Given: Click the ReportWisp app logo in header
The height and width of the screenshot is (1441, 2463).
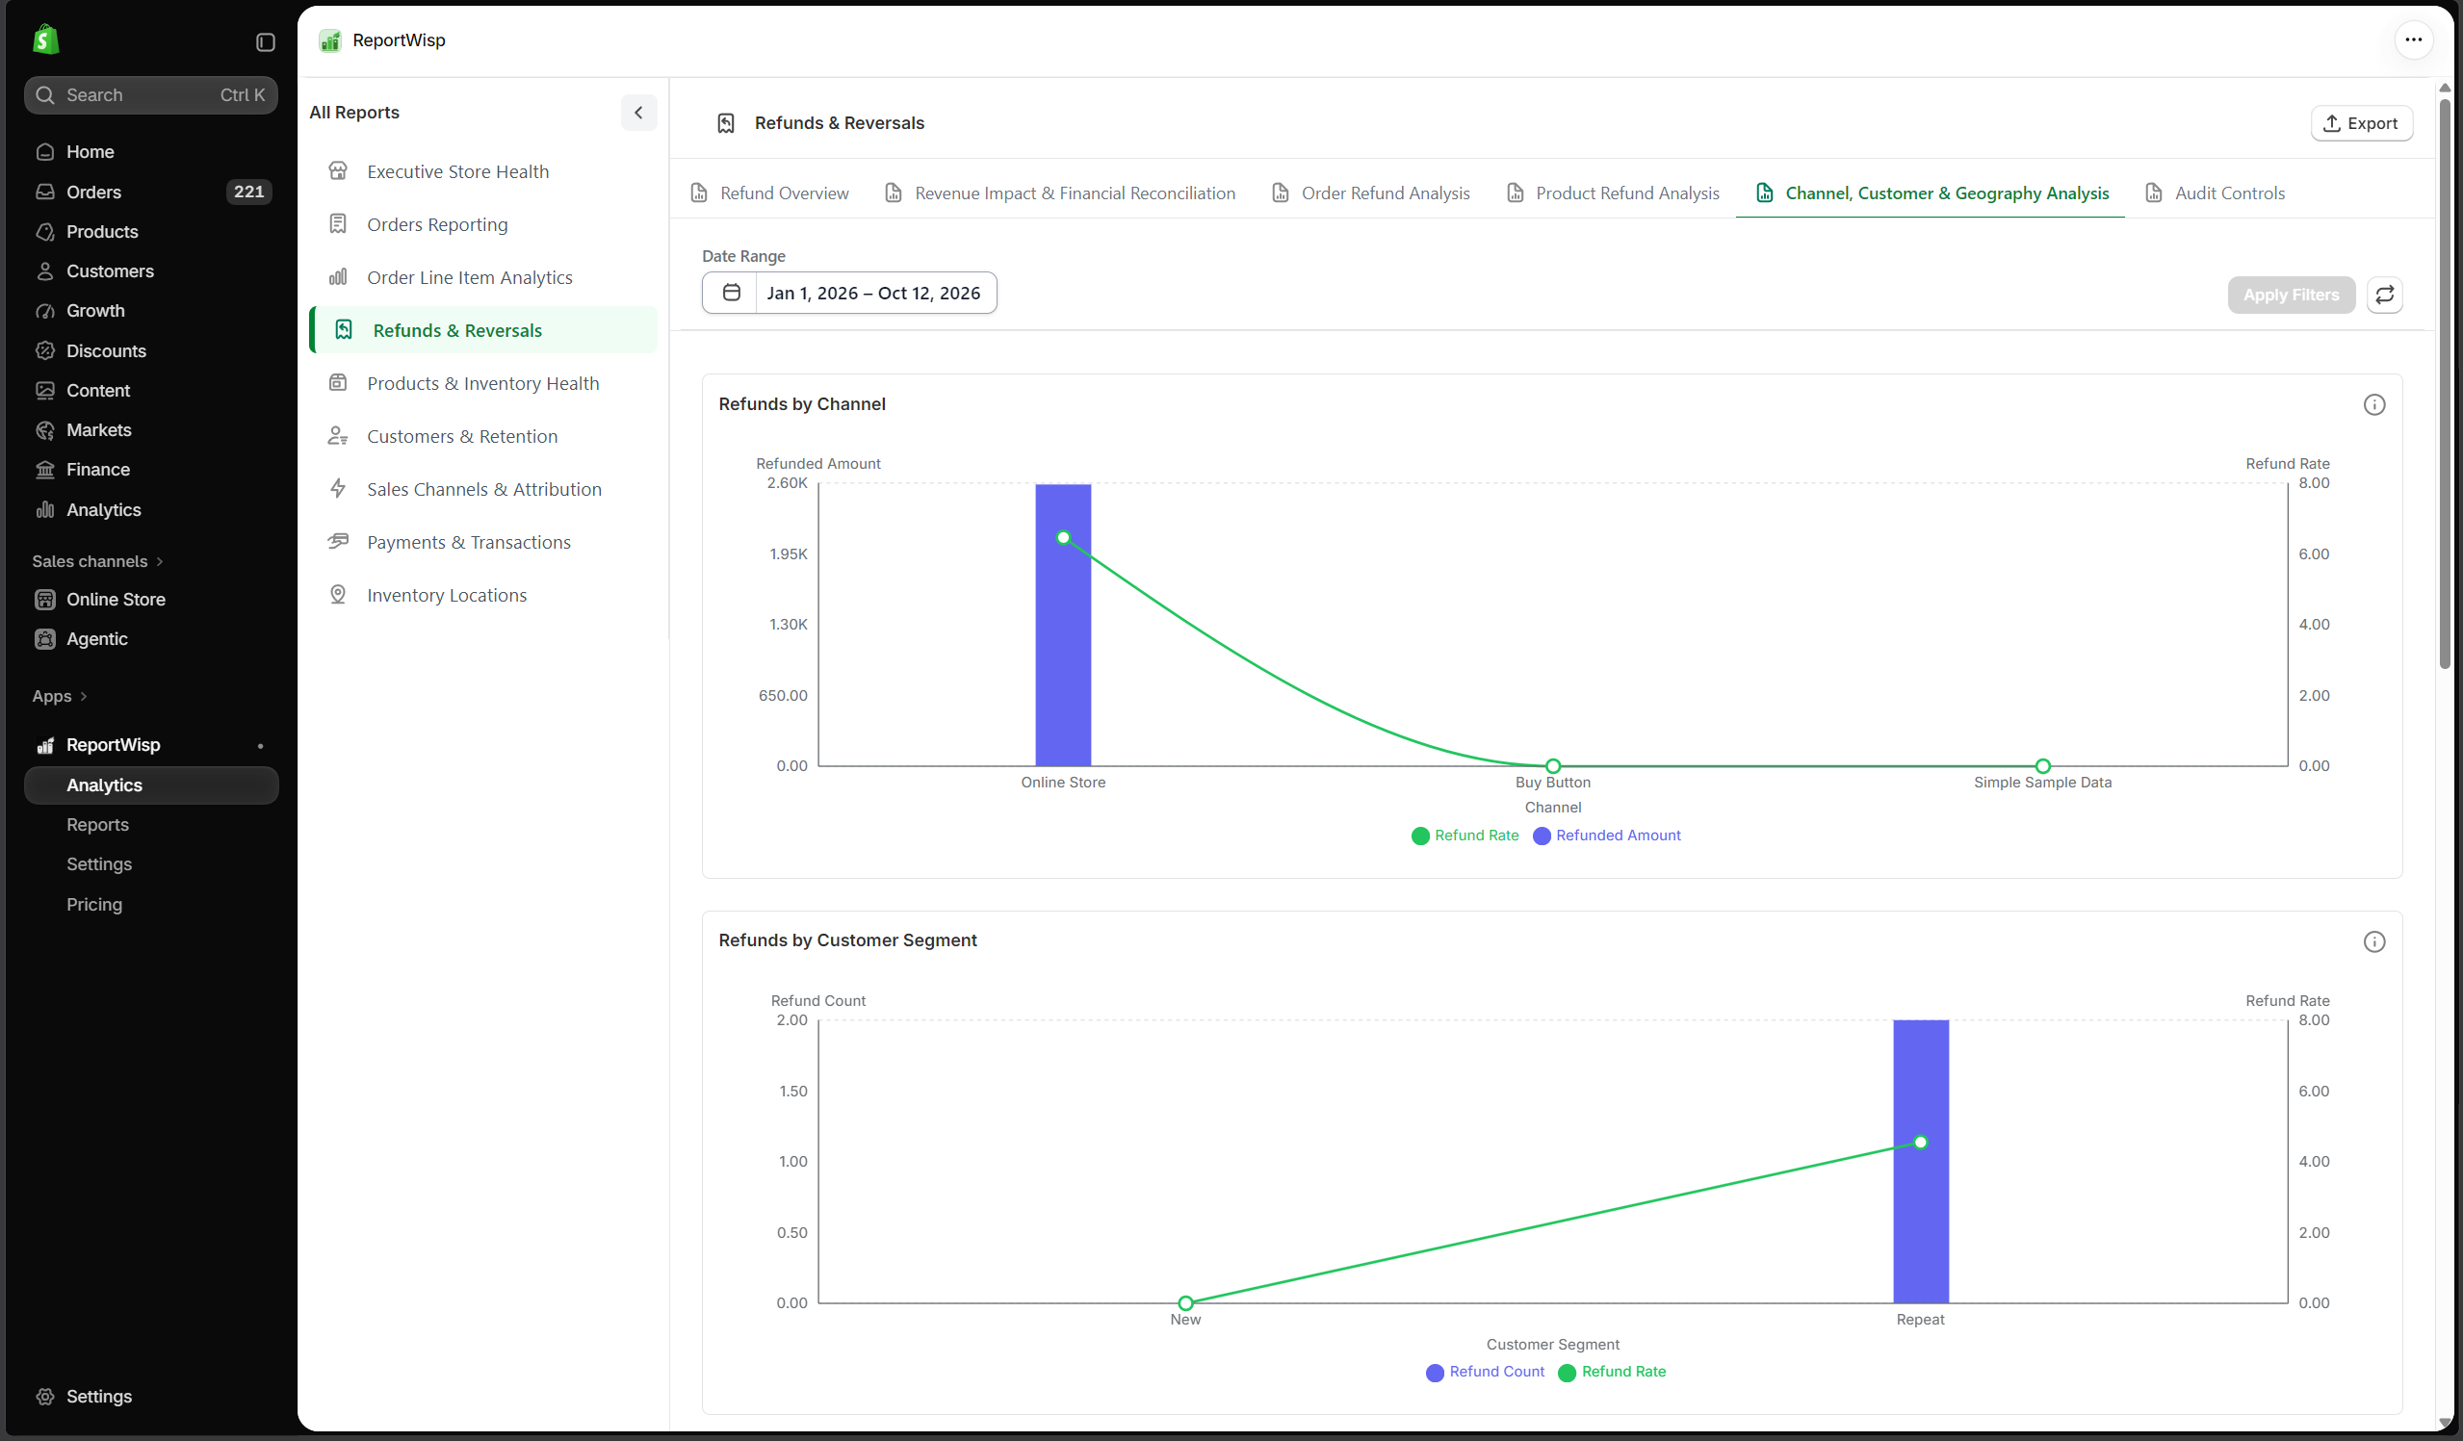Looking at the screenshot, I should (330, 40).
